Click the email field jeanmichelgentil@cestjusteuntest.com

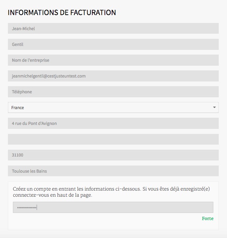click(x=113, y=76)
